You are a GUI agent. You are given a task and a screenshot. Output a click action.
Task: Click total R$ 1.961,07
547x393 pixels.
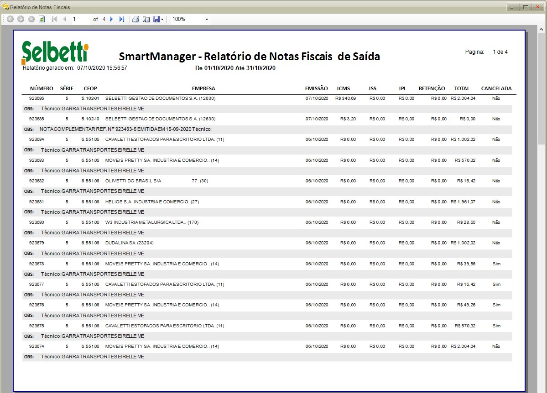point(463,202)
